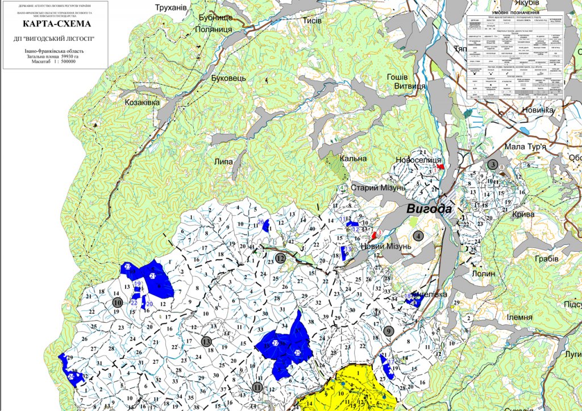This screenshot has height=411, width=582.
Task: Select white circled 27 on blue area
Action: click(x=276, y=343)
